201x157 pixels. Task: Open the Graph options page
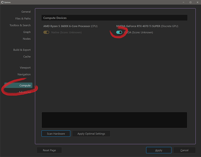click(x=27, y=32)
